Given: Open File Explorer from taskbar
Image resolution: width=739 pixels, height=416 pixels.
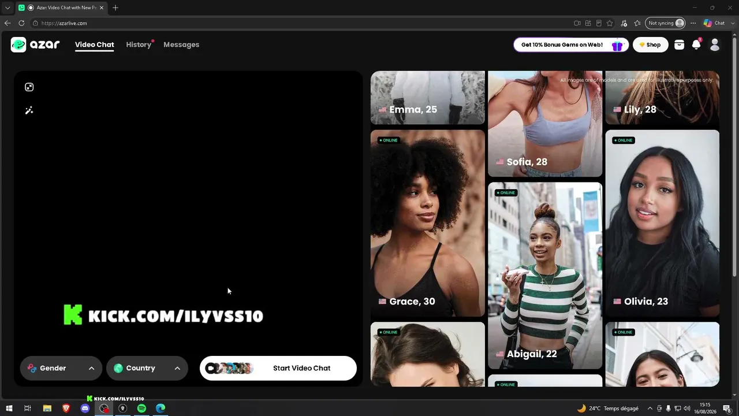Looking at the screenshot, I should tap(47, 408).
